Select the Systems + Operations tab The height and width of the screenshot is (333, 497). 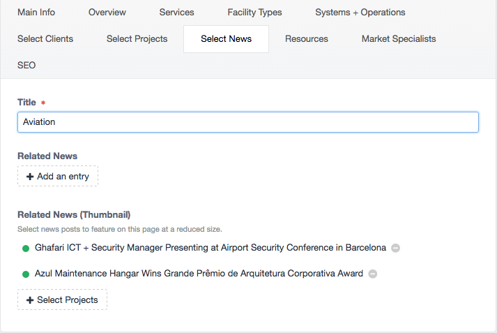pos(360,13)
